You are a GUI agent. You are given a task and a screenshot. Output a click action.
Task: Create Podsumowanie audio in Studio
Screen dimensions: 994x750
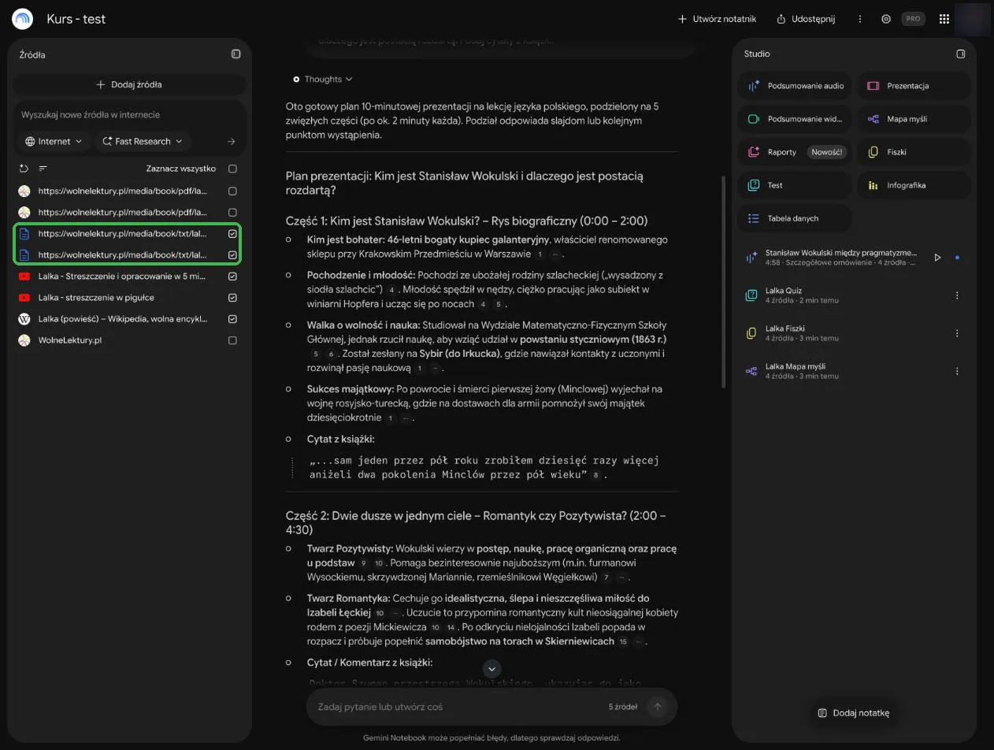795,86
